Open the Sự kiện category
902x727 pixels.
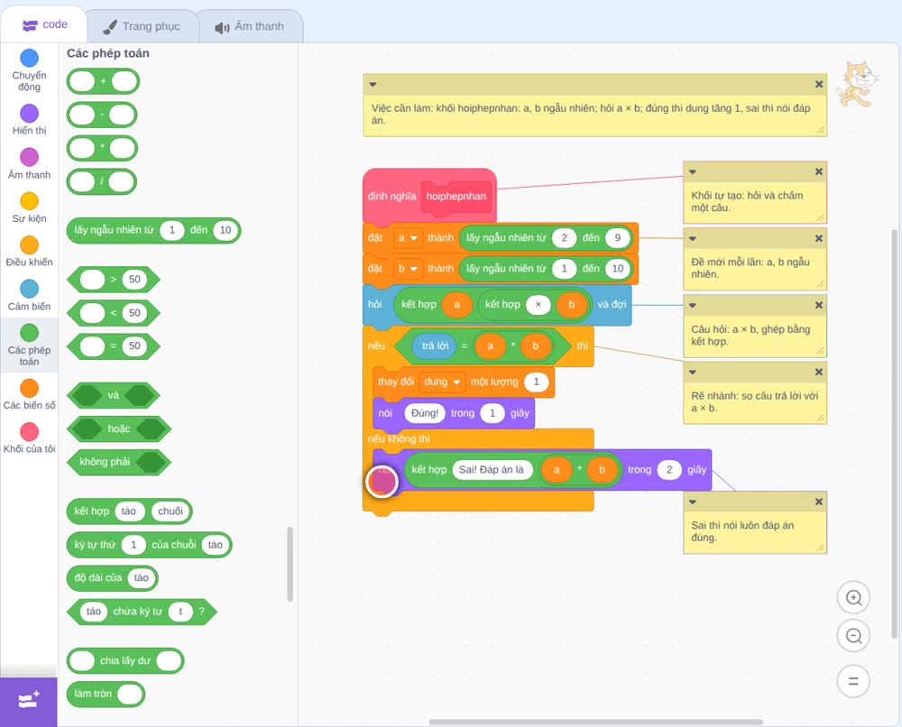(29, 207)
